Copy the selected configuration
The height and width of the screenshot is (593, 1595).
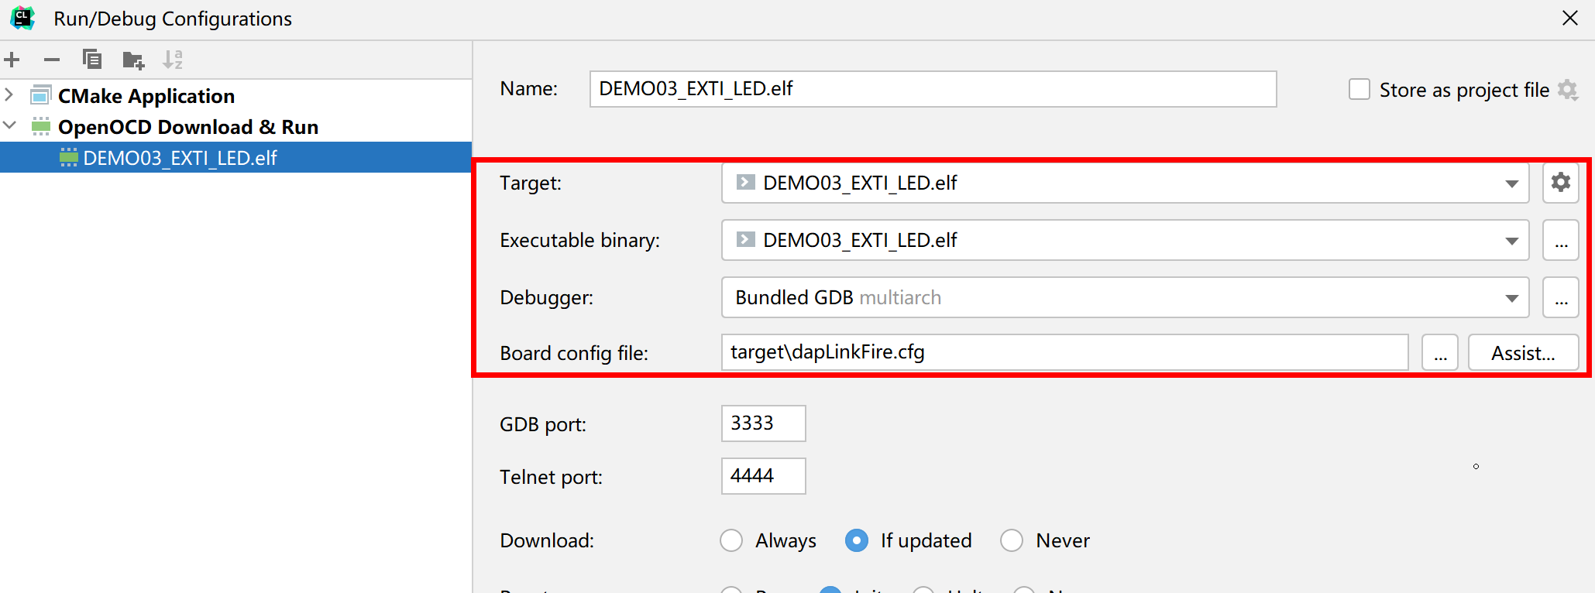tap(92, 60)
